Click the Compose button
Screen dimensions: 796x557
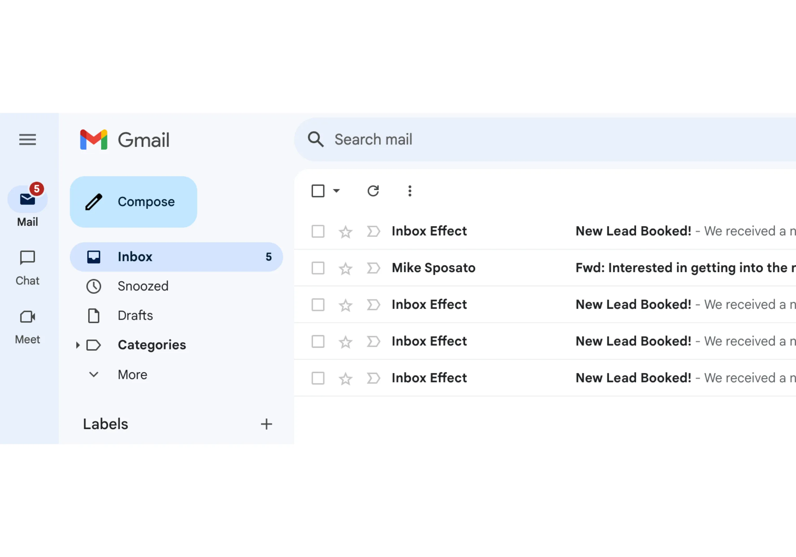click(x=133, y=201)
